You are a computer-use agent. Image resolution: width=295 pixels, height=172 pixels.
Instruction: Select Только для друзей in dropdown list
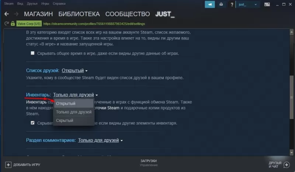tap(73, 112)
